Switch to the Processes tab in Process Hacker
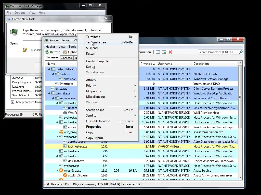The width and height of the screenshot is (261, 195). (x=52, y=58)
